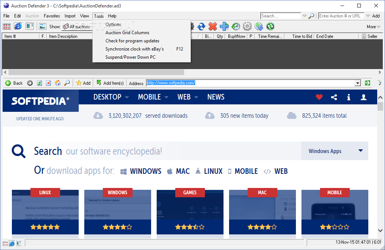The height and width of the screenshot is (250, 385).
Task: Click the Enter Auction # or URL field
Action: click(x=341, y=16)
